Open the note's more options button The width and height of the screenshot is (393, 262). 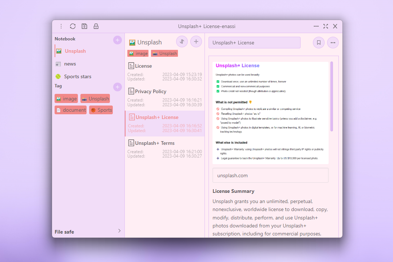[333, 43]
